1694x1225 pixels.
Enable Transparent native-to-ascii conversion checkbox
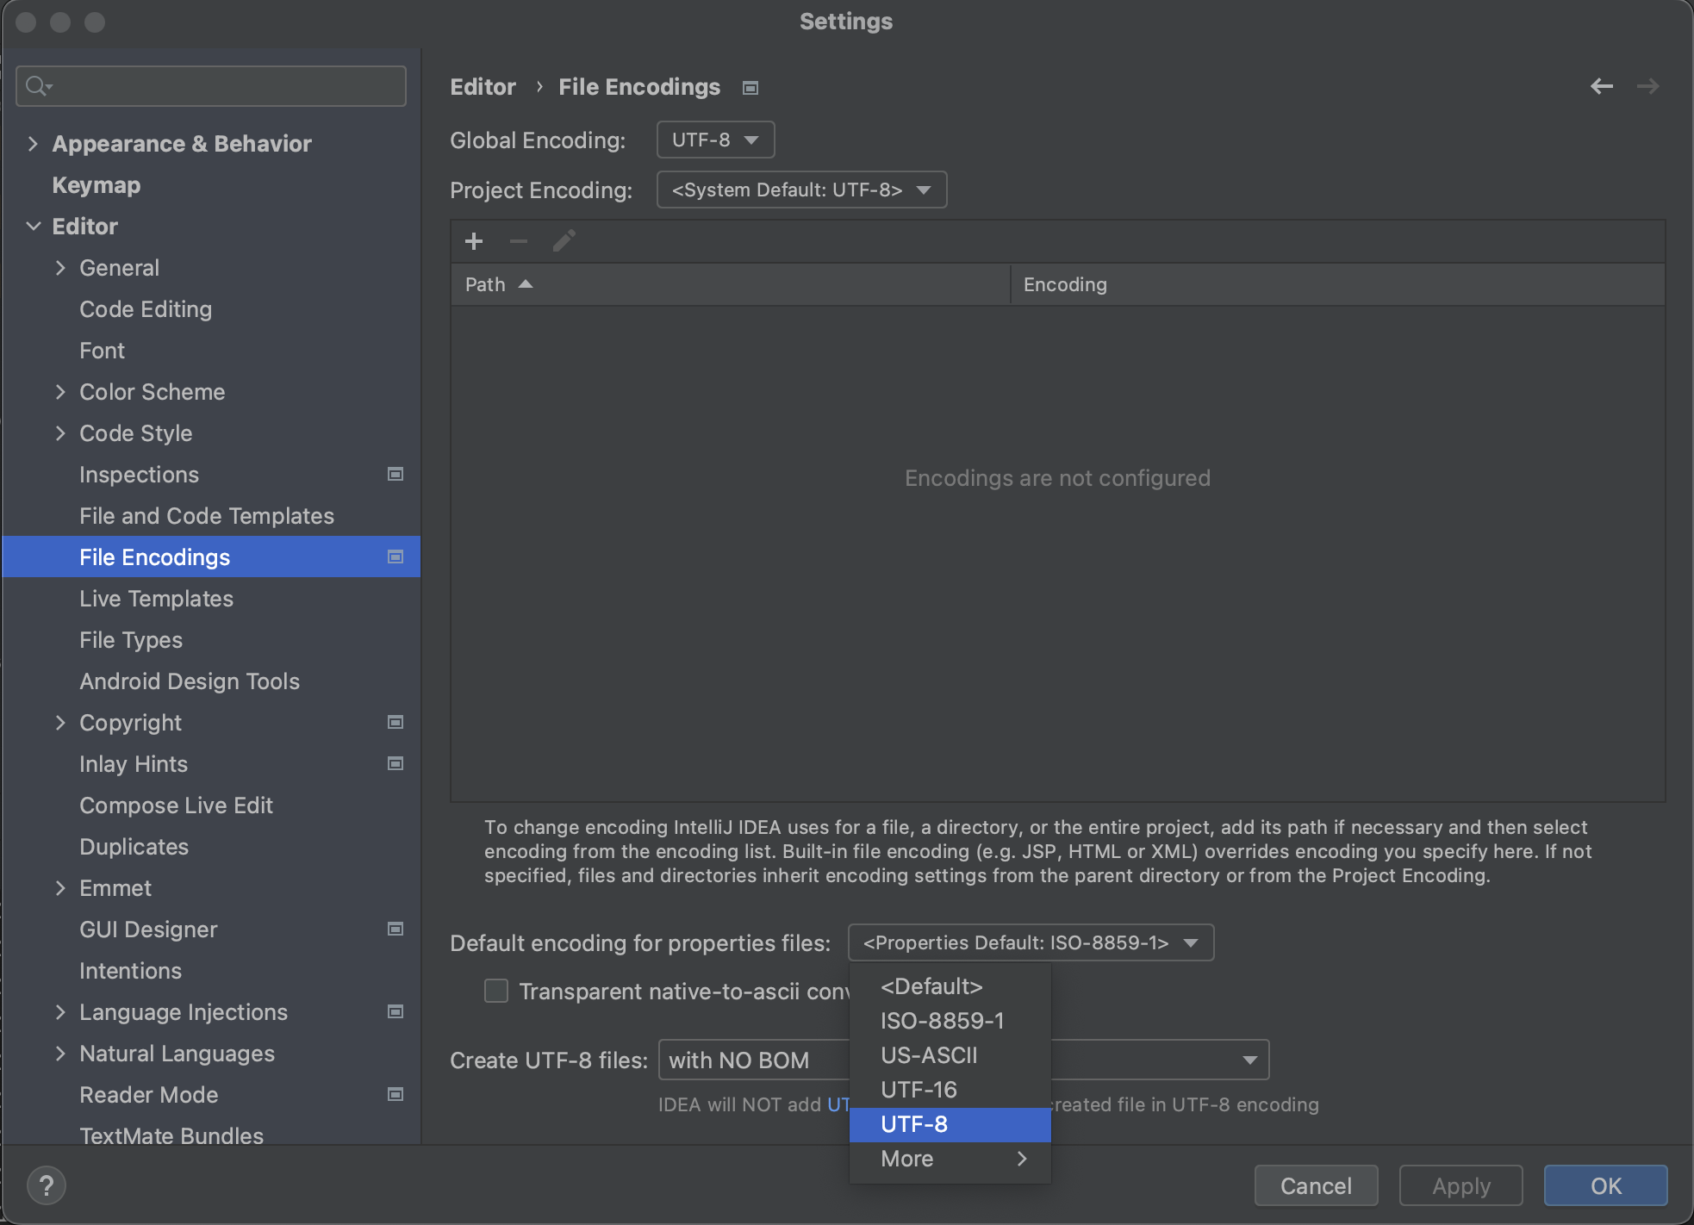click(x=496, y=991)
